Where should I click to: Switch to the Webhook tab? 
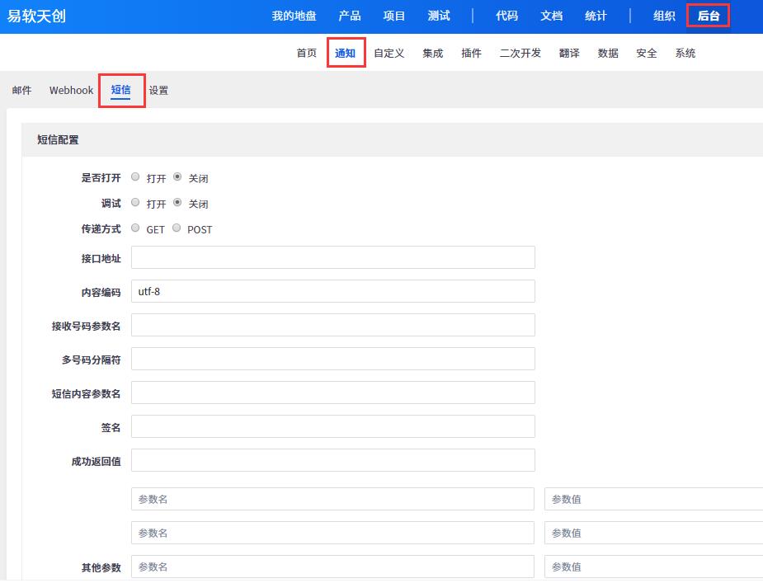pyautogui.click(x=71, y=90)
